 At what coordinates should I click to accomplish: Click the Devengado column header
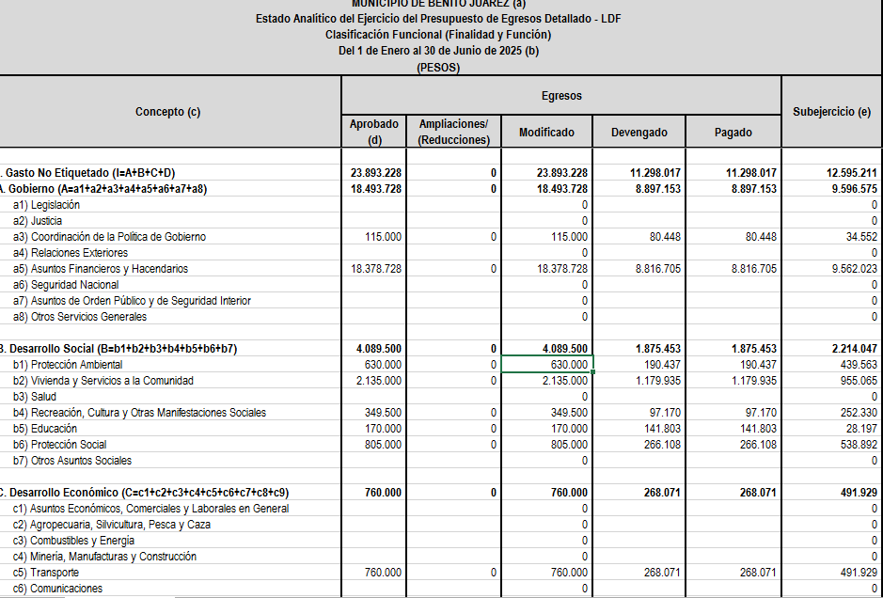coord(638,132)
